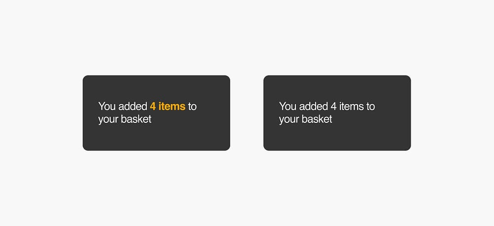Select the left notification card with orange text
The image size is (494, 226).
coord(156,113)
